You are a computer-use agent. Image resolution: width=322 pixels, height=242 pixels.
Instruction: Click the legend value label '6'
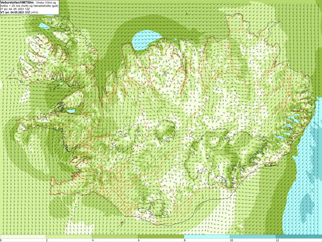point(139,240)
